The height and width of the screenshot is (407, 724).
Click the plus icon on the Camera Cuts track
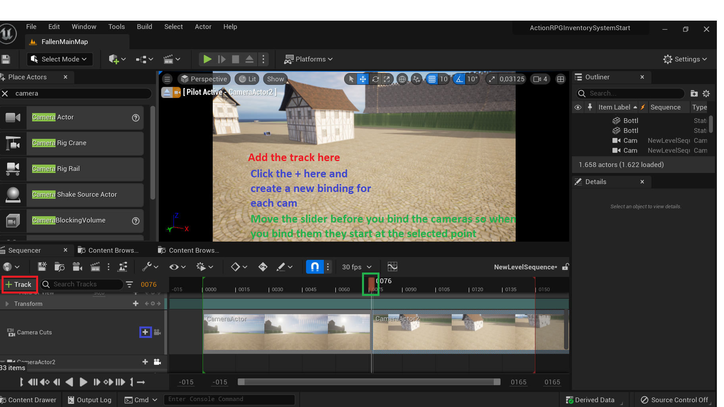[145, 332]
